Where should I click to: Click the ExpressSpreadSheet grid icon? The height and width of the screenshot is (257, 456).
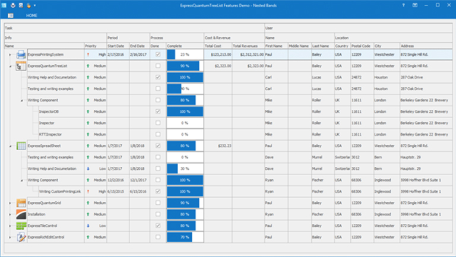(x=21, y=145)
